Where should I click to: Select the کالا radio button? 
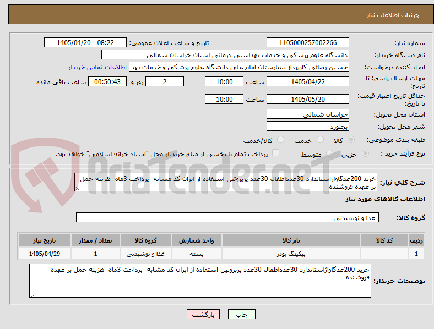[351, 140]
